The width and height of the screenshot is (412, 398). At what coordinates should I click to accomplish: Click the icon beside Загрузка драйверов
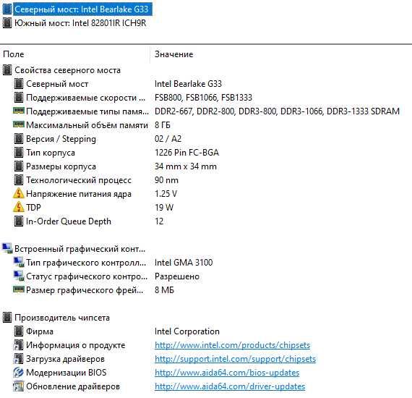pyautogui.click(x=19, y=358)
